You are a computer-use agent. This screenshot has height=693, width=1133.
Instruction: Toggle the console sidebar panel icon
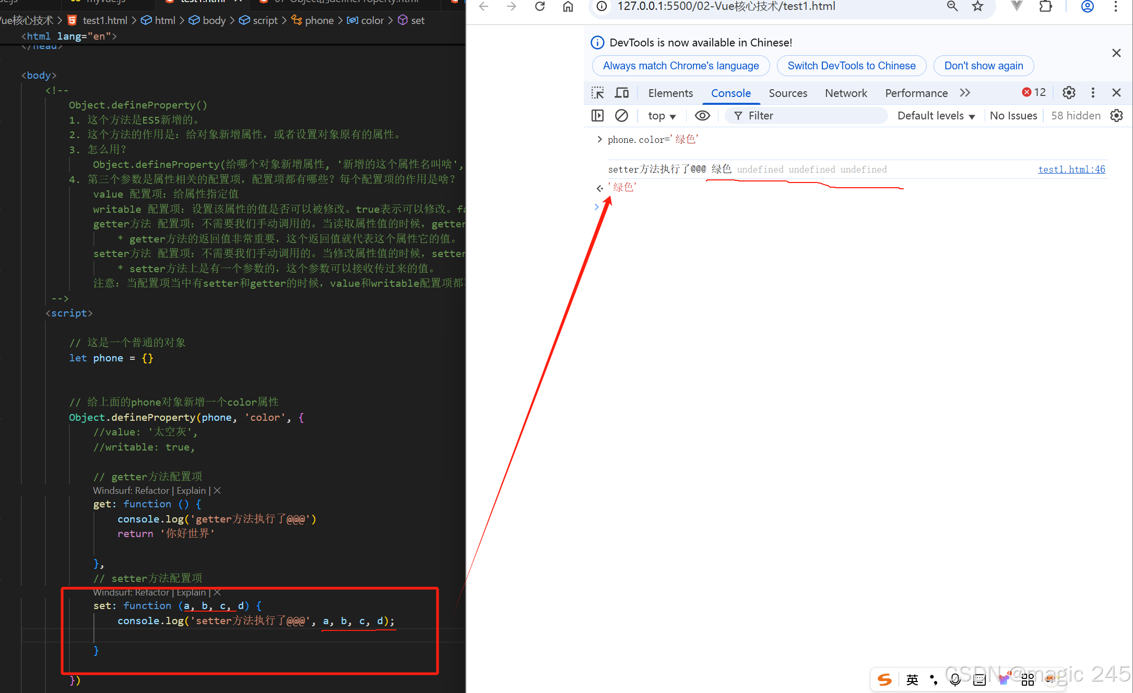tap(597, 115)
